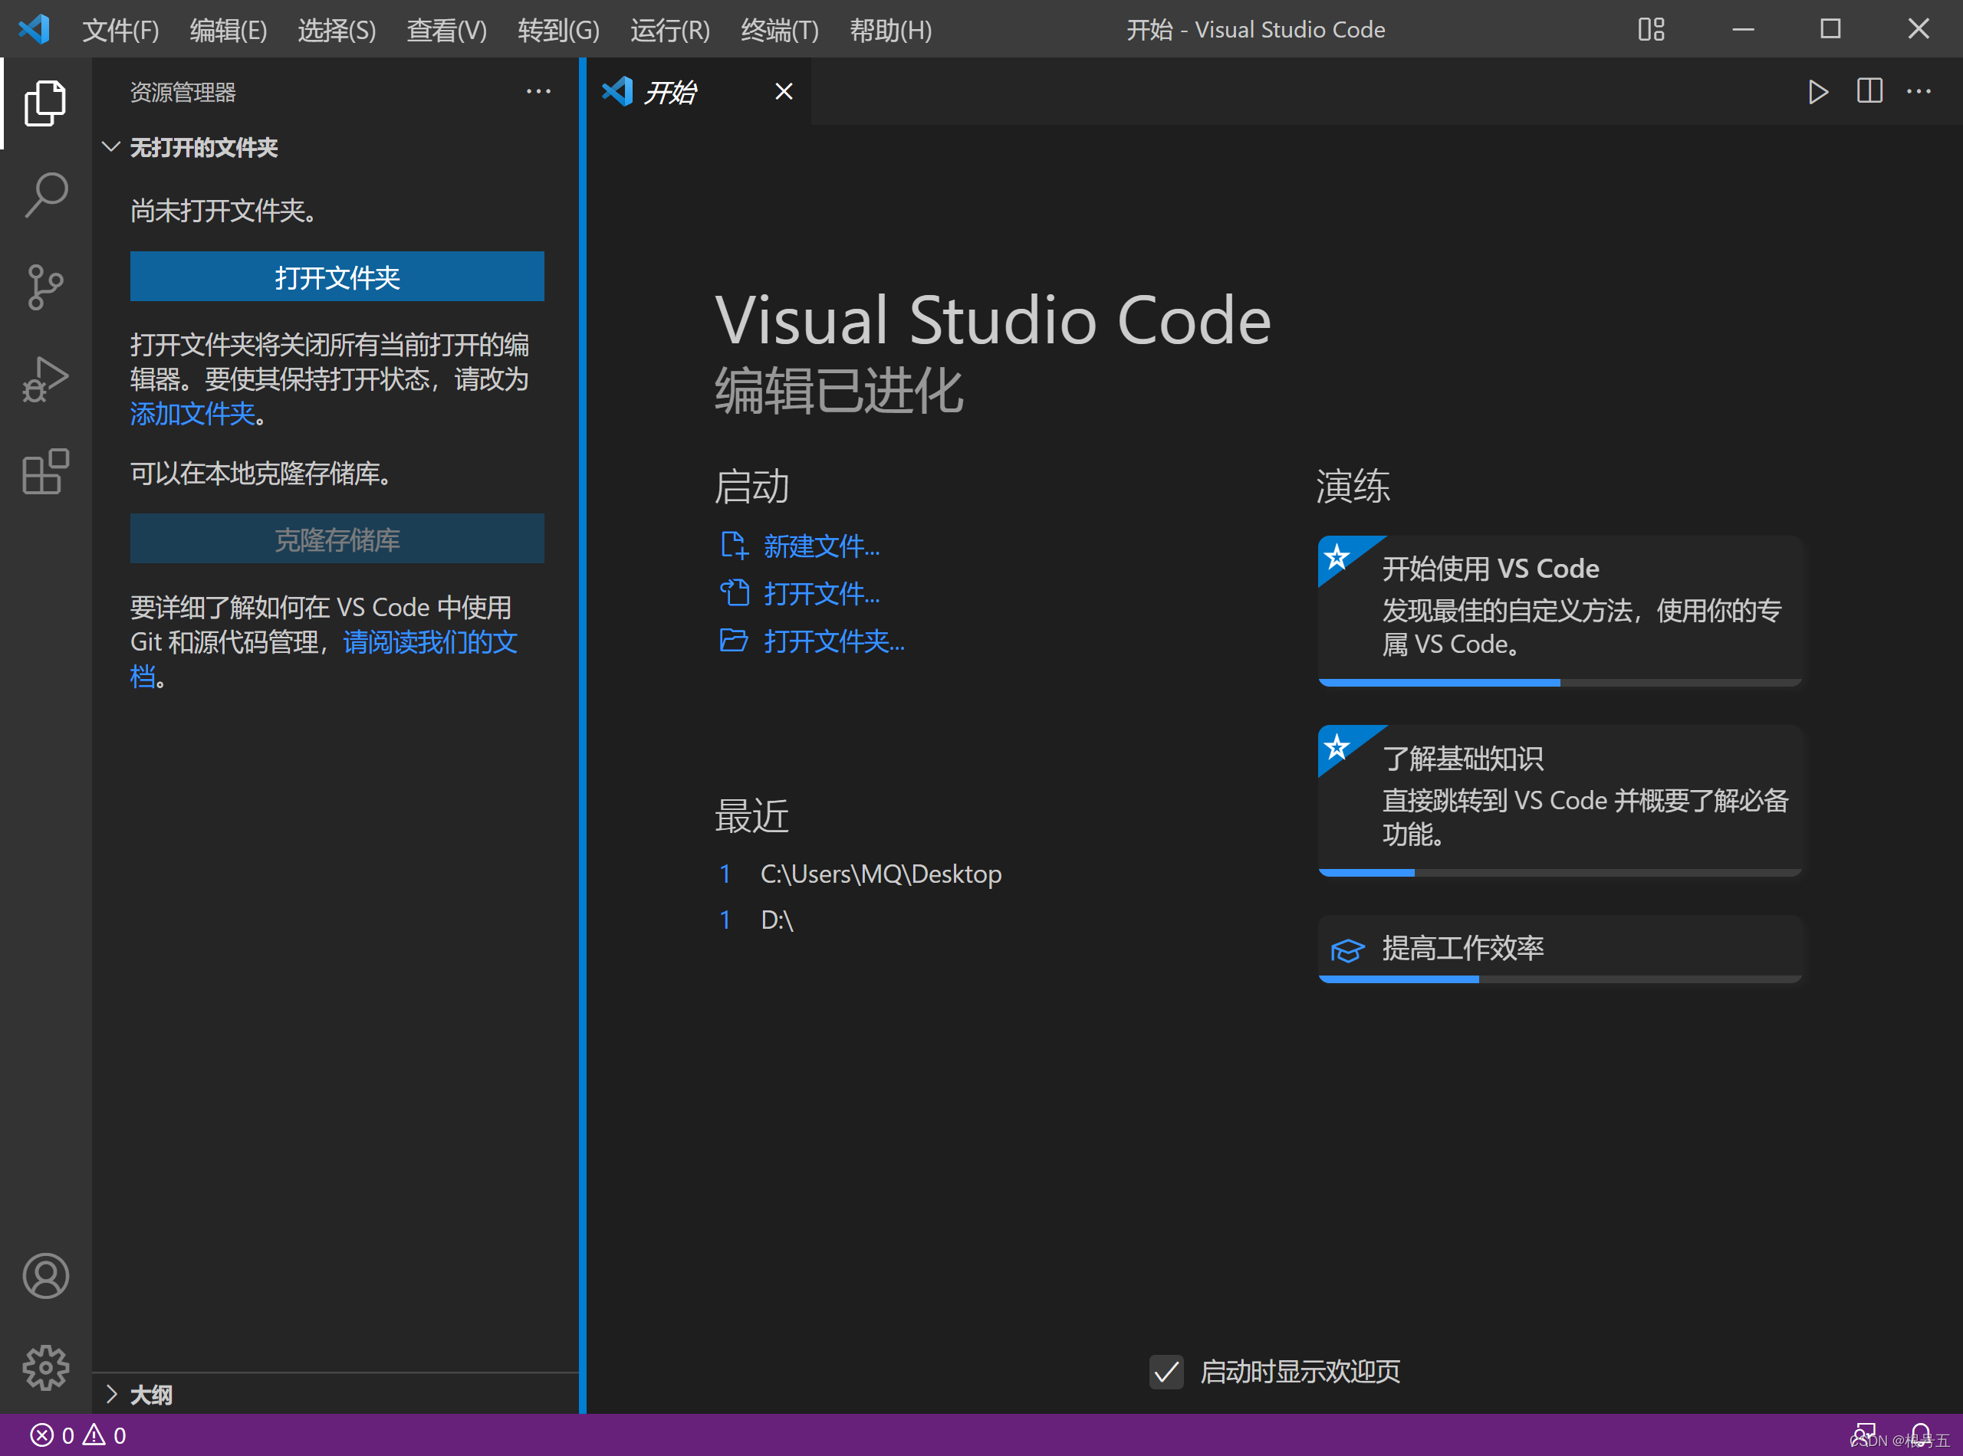Open 了解基础知识 walkthrough card
This screenshot has height=1456, width=1963.
point(1559,800)
